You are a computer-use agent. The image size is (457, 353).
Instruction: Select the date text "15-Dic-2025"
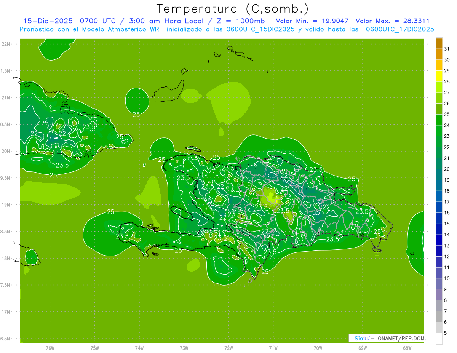coord(48,21)
